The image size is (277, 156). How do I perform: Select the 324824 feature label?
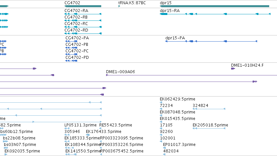pos(201,106)
